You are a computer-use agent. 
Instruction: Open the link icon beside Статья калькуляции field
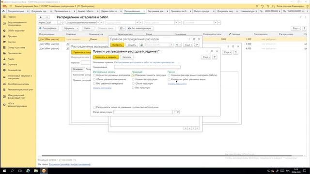tap(178, 112)
